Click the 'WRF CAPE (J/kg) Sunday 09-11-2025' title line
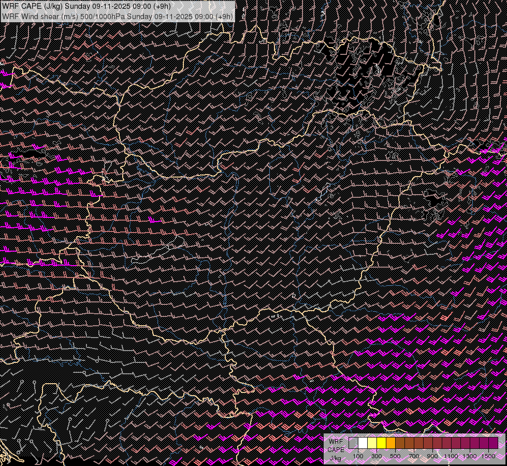 click(x=86, y=6)
